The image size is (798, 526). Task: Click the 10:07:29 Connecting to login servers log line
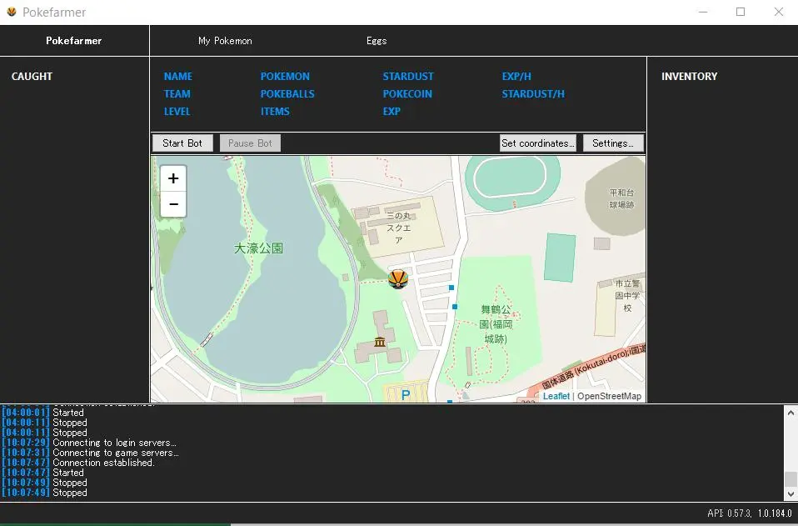89,443
